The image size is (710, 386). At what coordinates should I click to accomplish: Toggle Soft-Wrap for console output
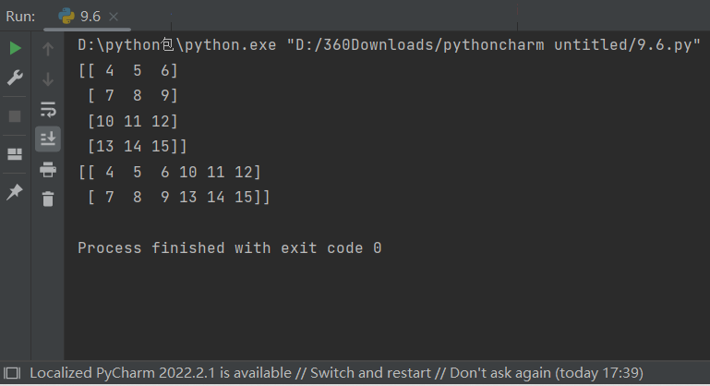click(48, 109)
